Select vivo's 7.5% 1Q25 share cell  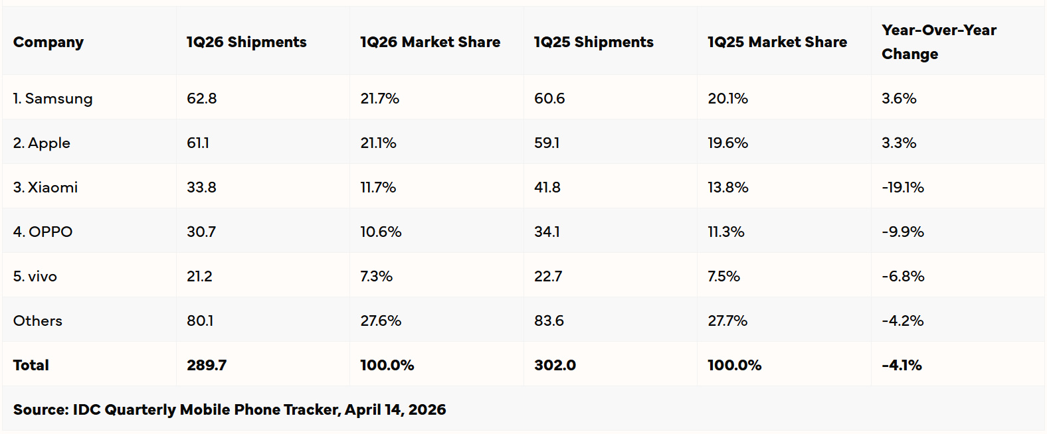(723, 277)
